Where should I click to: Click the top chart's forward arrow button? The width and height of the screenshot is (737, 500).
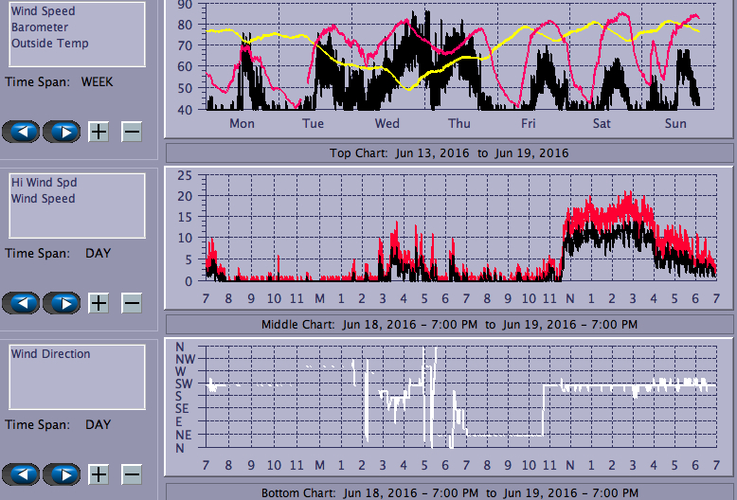62,132
